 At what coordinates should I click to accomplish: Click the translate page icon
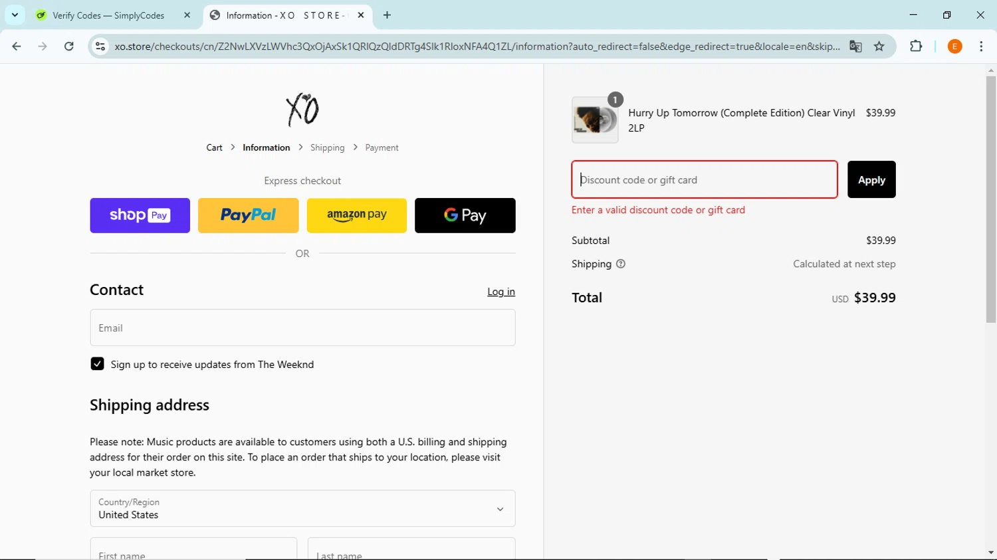pos(855,47)
